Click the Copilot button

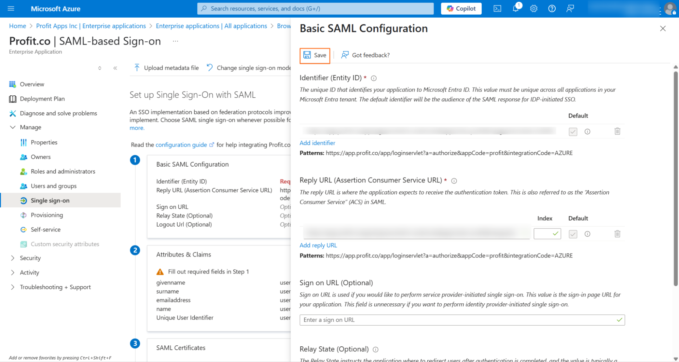coord(461,8)
